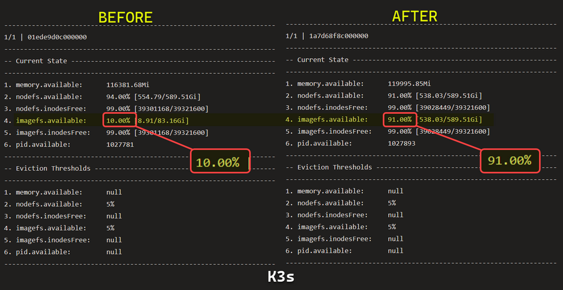Click the yellow AFTER heading
The height and width of the screenshot is (290, 563).
(x=415, y=16)
